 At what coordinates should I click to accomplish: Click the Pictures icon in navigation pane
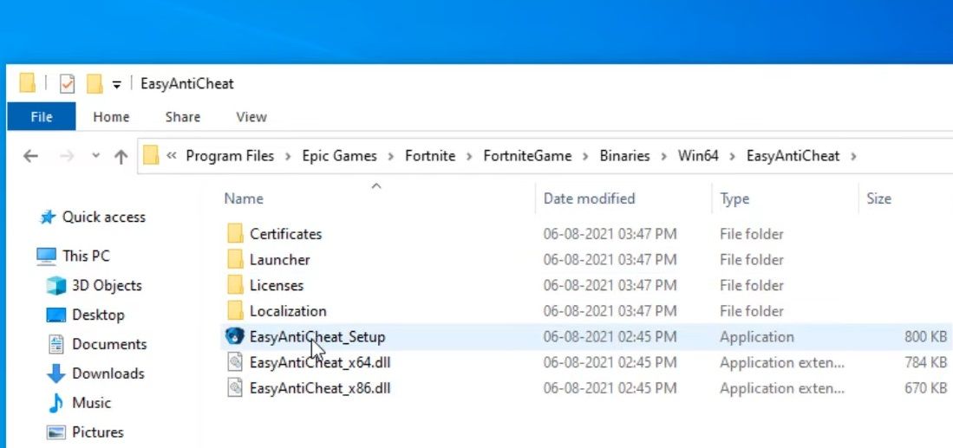point(55,432)
